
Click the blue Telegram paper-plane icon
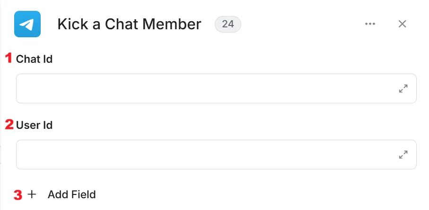click(27, 24)
